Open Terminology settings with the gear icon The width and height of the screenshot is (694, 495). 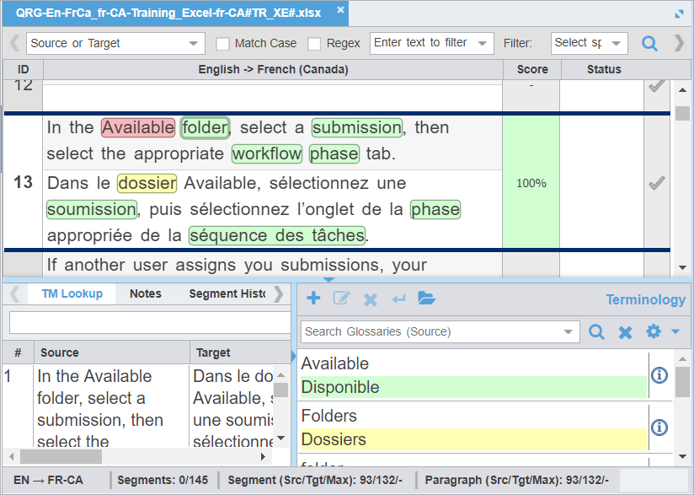pyautogui.click(x=654, y=331)
